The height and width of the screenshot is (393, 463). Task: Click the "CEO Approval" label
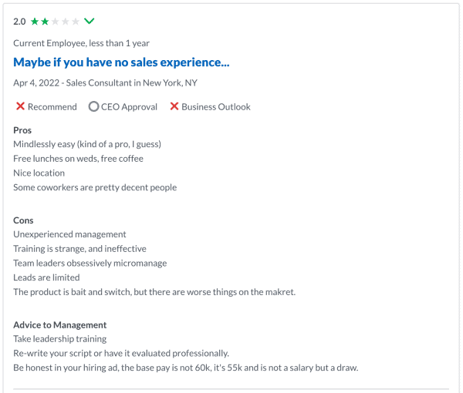pos(129,107)
